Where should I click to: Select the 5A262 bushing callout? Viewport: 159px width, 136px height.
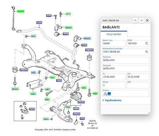point(81,102)
